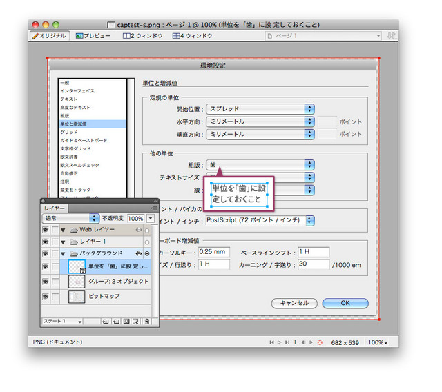The image size is (442, 392).
Task: Collapse the Web レイヤー disclosure triangle
Action: tap(63, 230)
